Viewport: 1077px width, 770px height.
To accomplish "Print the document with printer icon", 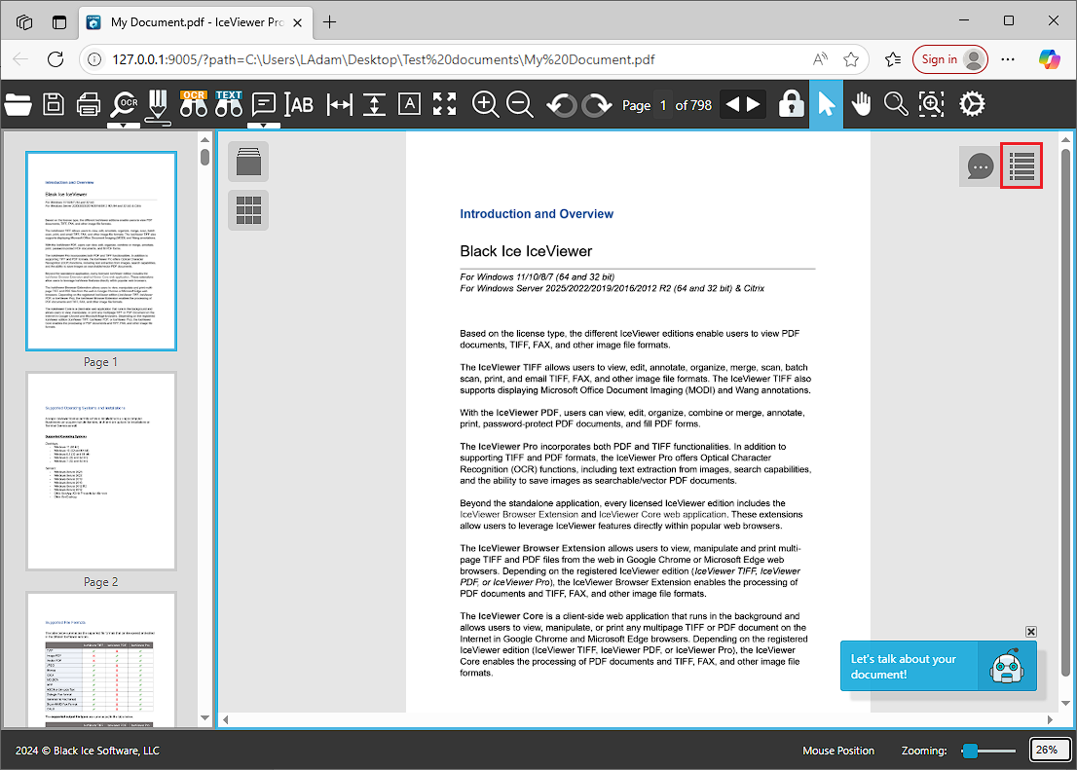I will coord(89,105).
